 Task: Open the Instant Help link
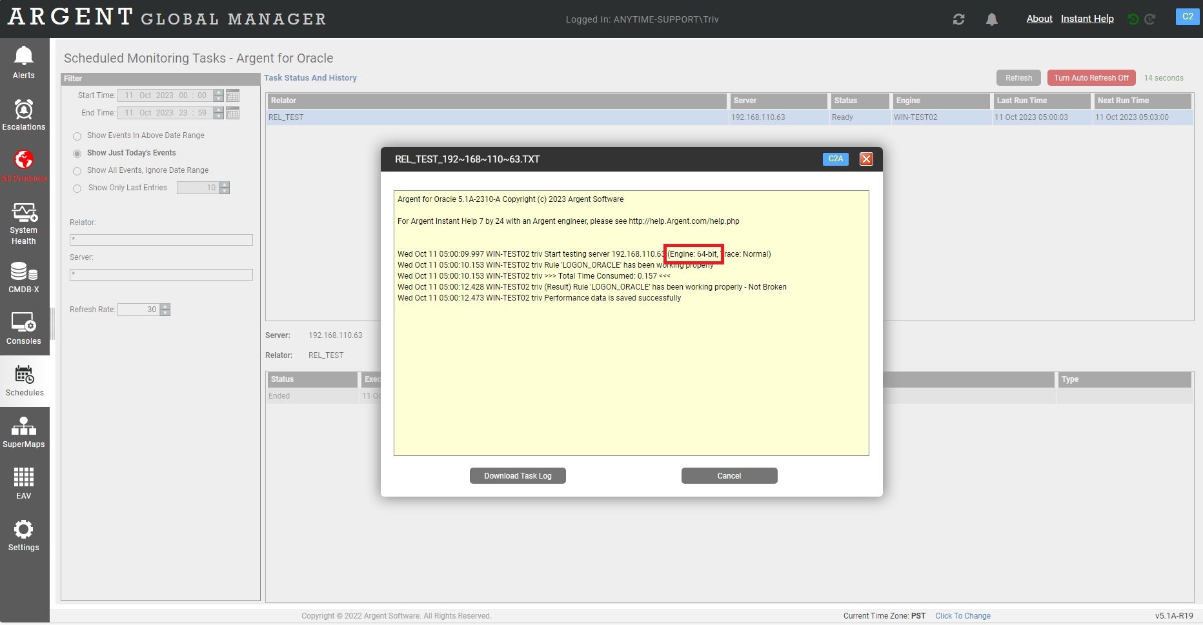pos(1087,19)
